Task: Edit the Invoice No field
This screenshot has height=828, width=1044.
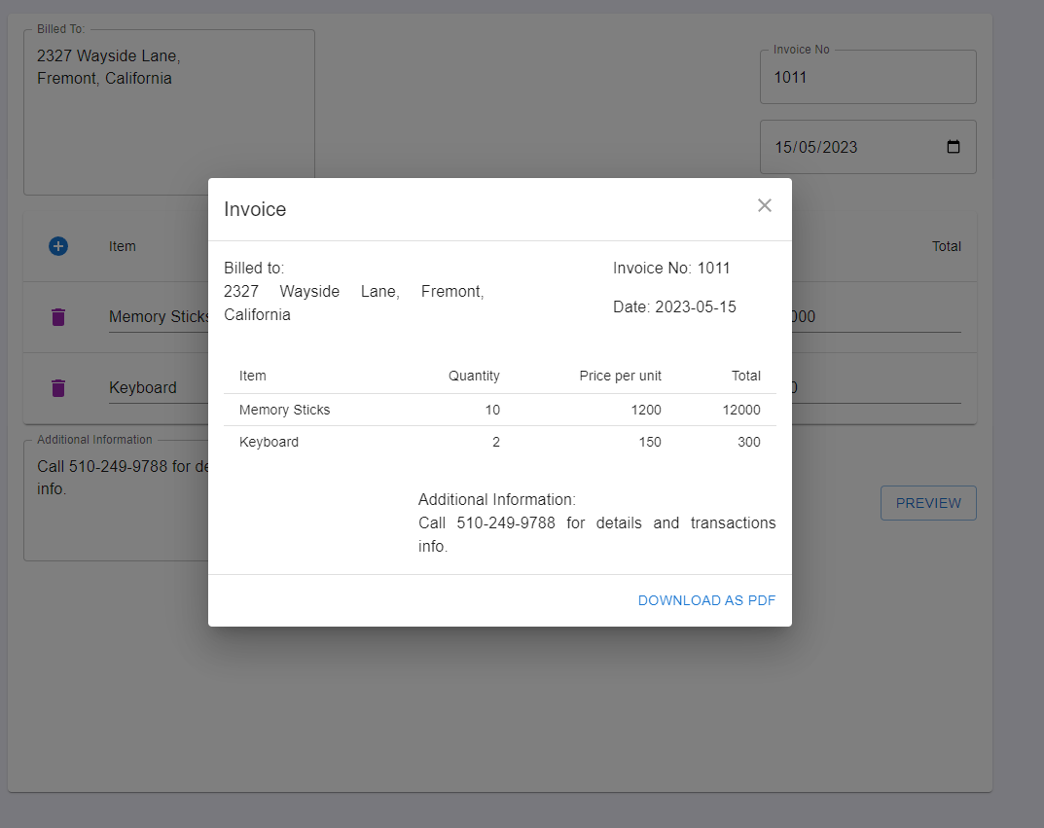Action: tap(867, 78)
